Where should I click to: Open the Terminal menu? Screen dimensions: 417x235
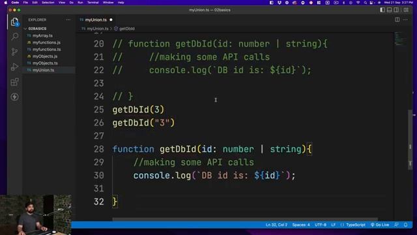point(93,3)
